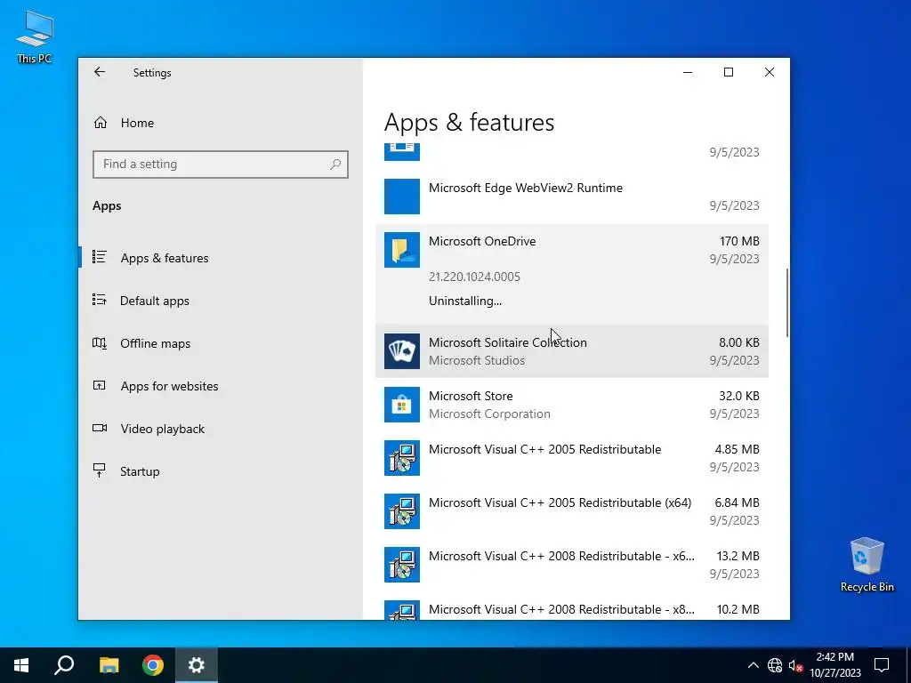
Task: Open Apps for websites section
Action: pyautogui.click(x=169, y=386)
